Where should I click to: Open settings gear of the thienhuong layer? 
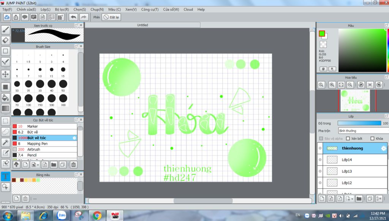(384, 148)
